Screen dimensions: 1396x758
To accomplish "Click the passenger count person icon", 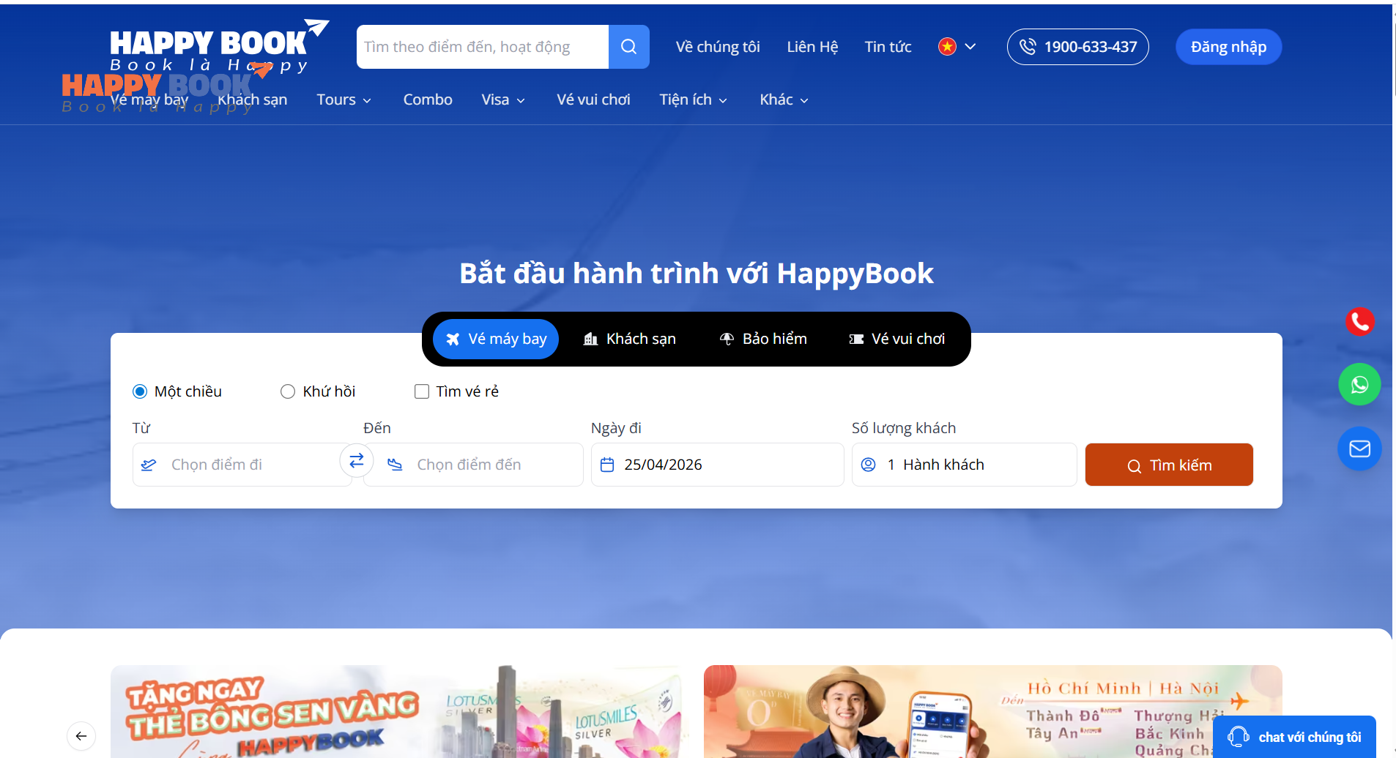I will (x=869, y=464).
